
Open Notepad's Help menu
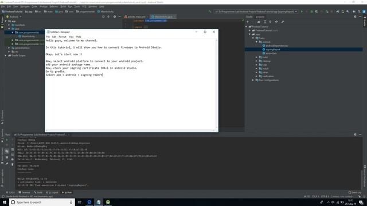(x=79, y=37)
